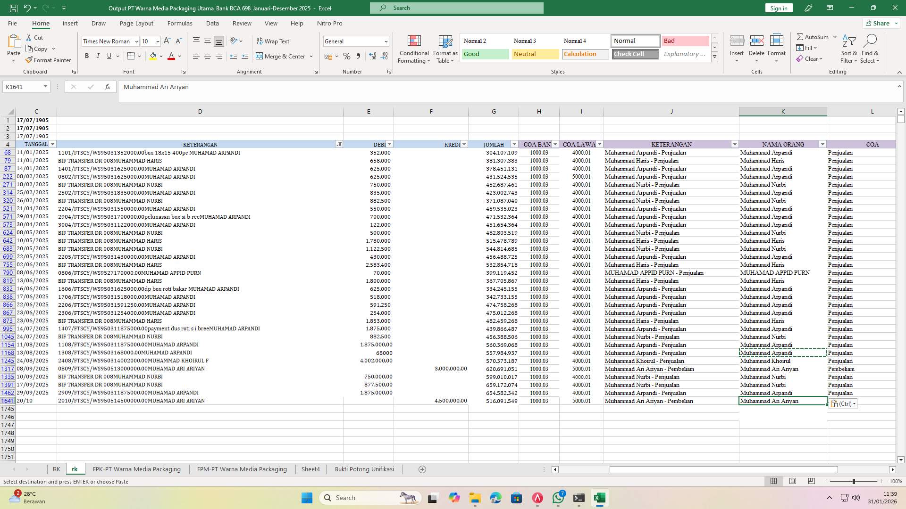Toggle underline on the selection

click(109, 56)
